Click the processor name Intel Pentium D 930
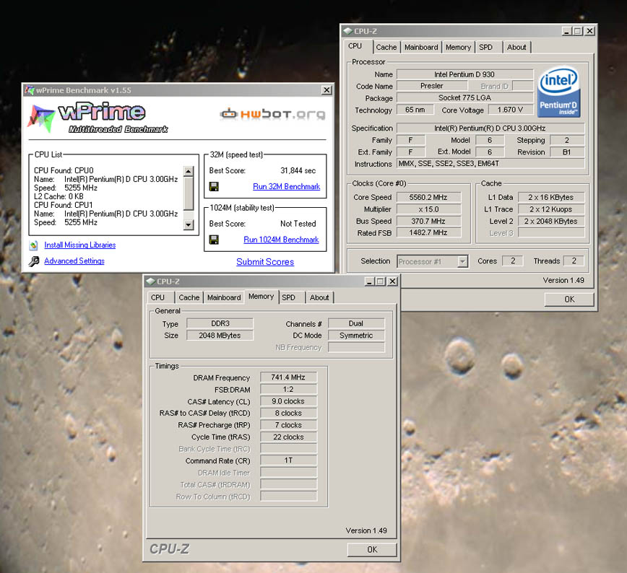Image resolution: width=627 pixels, height=573 pixels. [464, 74]
